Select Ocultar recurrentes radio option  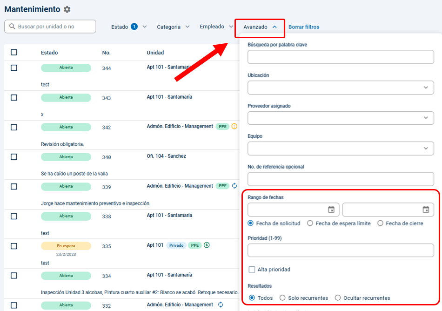(x=338, y=298)
